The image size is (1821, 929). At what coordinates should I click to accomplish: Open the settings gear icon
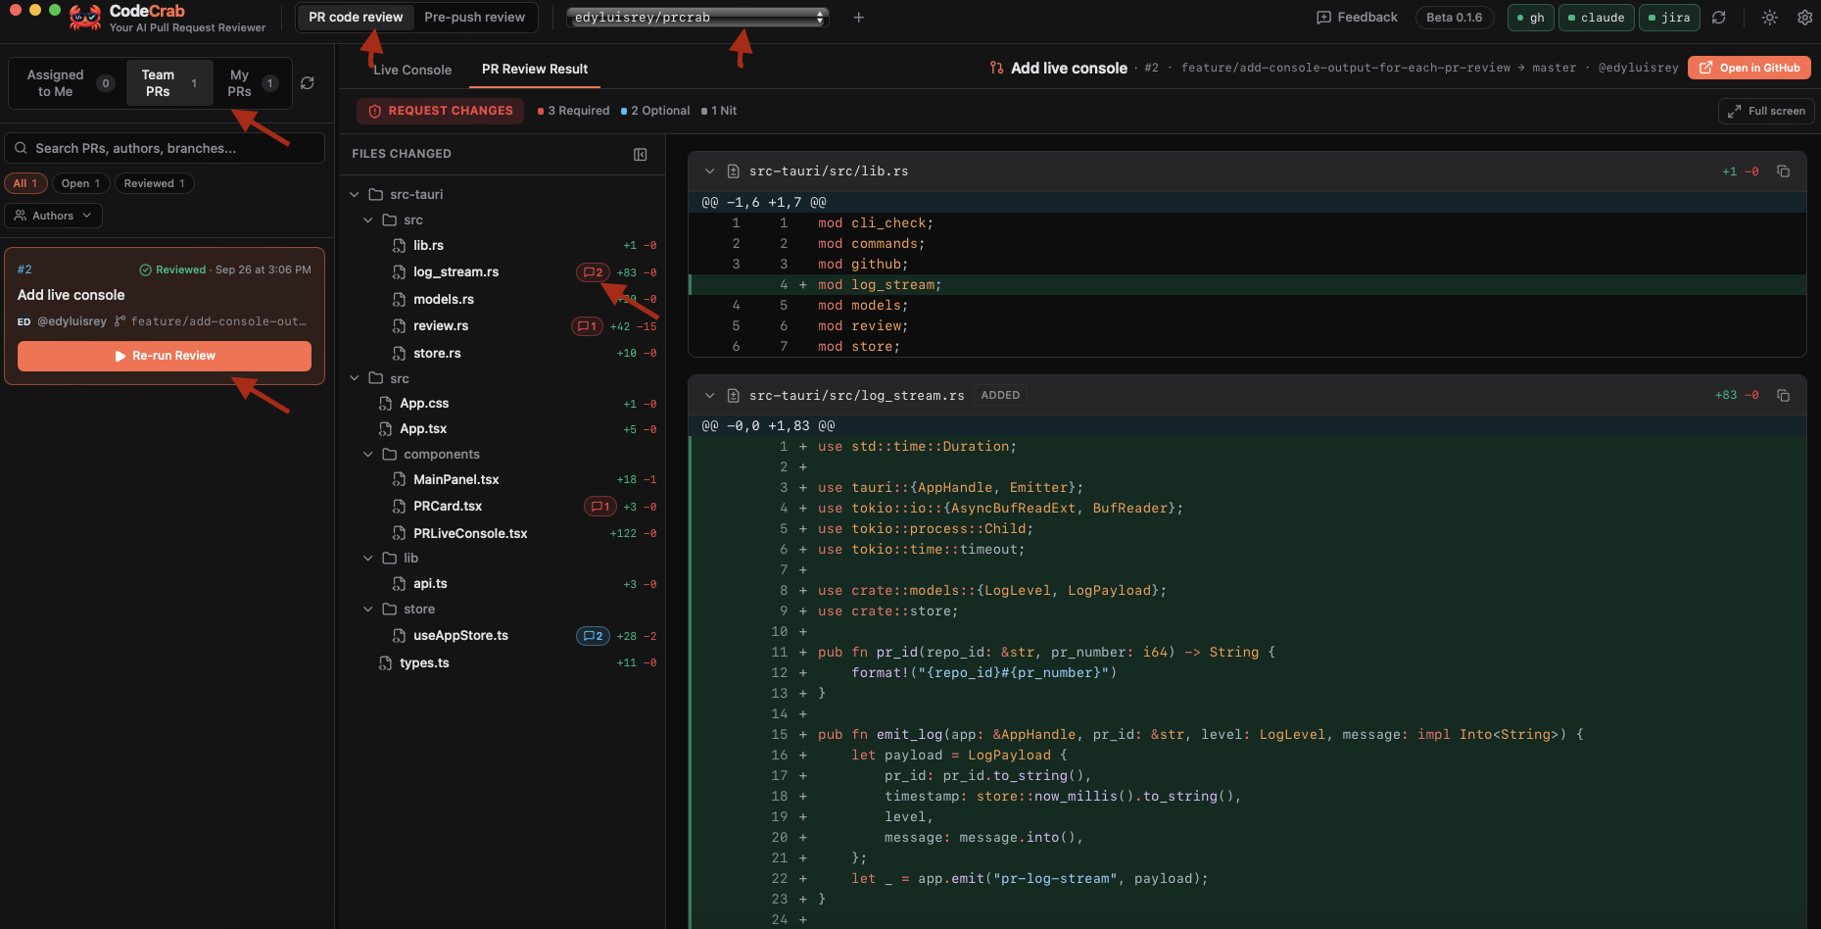1805,18
